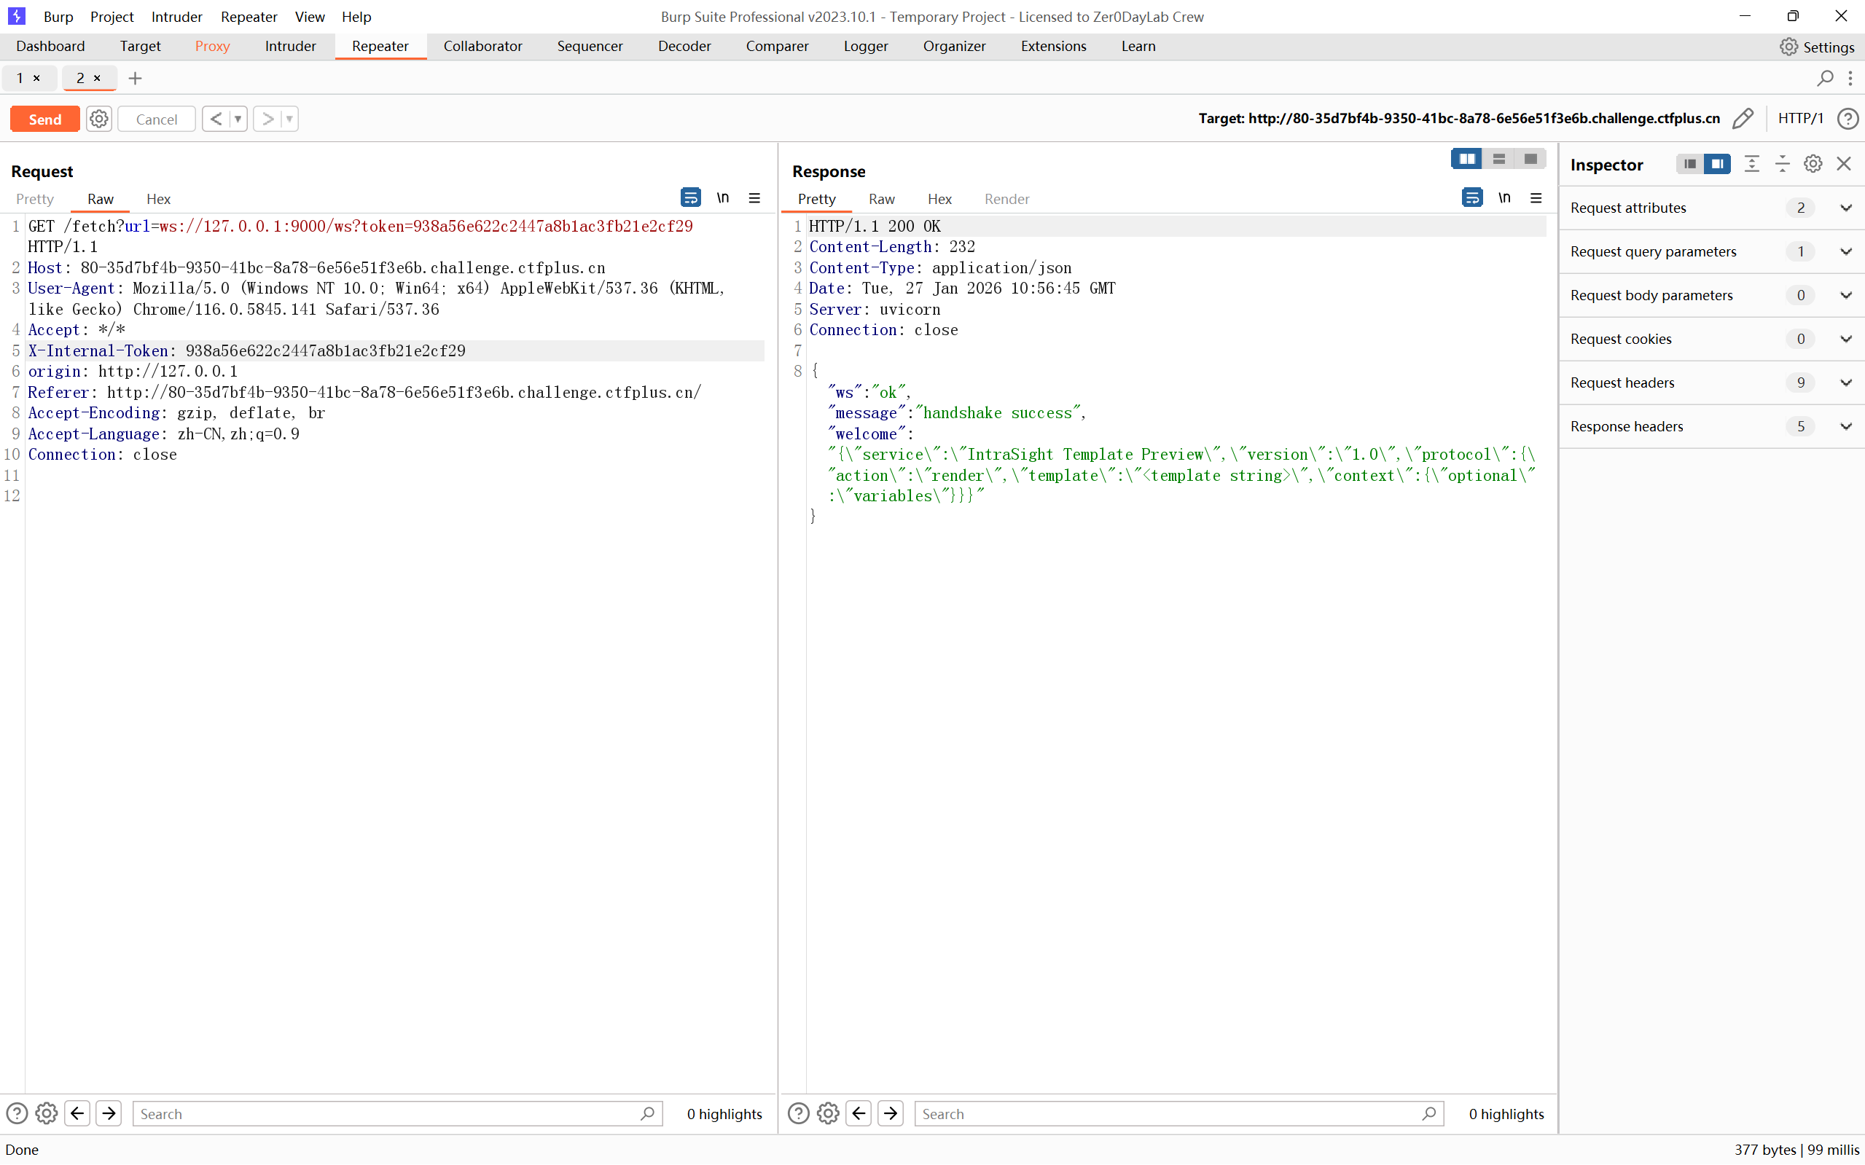Select HTTP/1 protocol label
The width and height of the screenshot is (1865, 1165).
click(x=1800, y=119)
